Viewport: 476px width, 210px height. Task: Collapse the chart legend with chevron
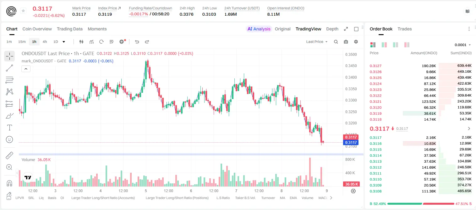pyautogui.click(x=26, y=69)
